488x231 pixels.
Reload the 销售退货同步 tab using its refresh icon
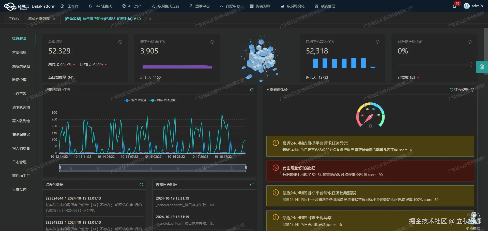[x=145, y=19]
